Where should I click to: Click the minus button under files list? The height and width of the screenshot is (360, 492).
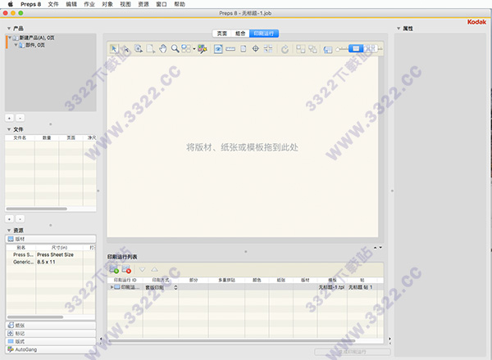(20, 219)
